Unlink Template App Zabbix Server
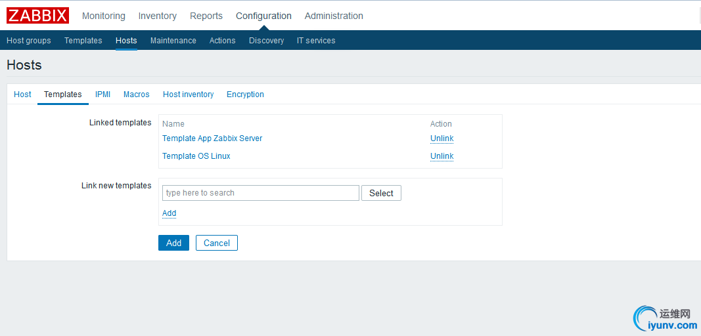Image resolution: width=701 pixels, height=336 pixels. (441, 138)
